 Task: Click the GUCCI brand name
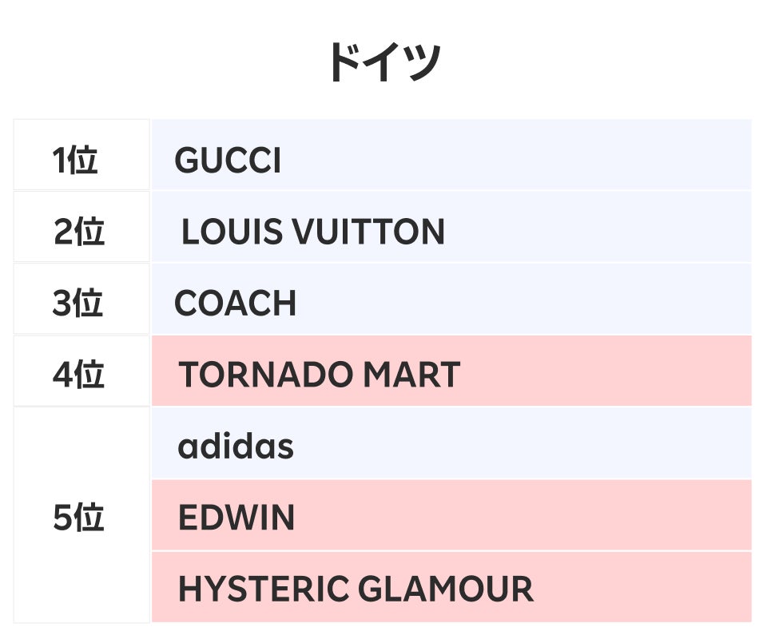tap(228, 161)
